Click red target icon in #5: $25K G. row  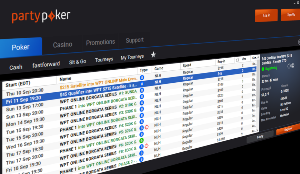[x=147, y=127]
